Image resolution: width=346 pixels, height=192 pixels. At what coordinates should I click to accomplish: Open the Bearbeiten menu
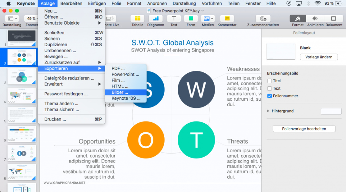pos(71,3)
